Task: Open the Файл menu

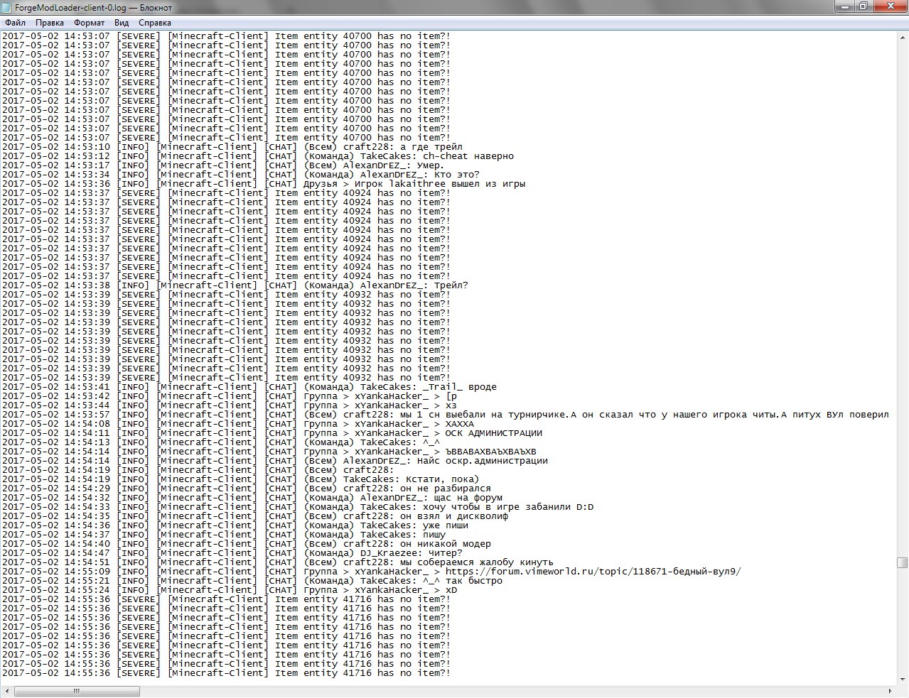Action: [x=15, y=23]
